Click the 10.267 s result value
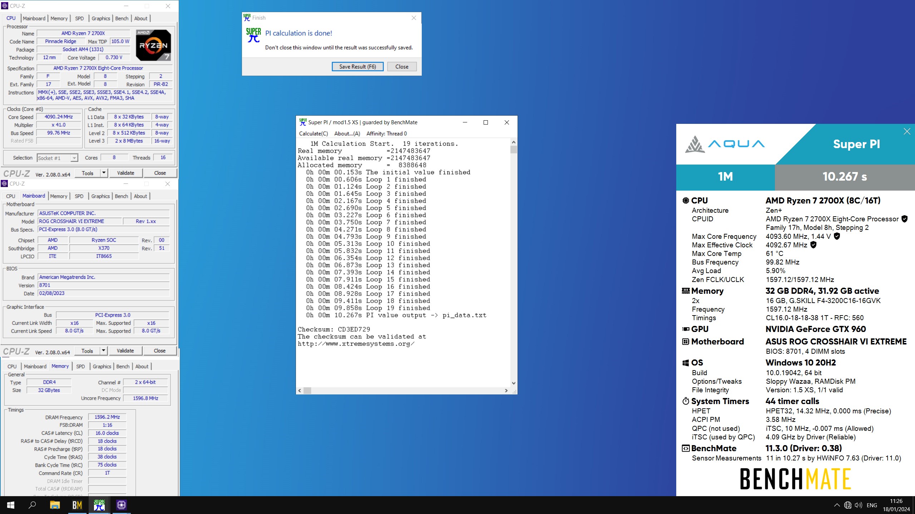 pyautogui.click(x=845, y=177)
